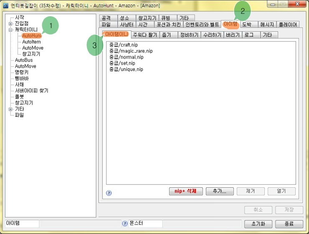Select AutoMove under 캐릭터이니
This screenshot has width=309, height=234.
tap(33, 48)
